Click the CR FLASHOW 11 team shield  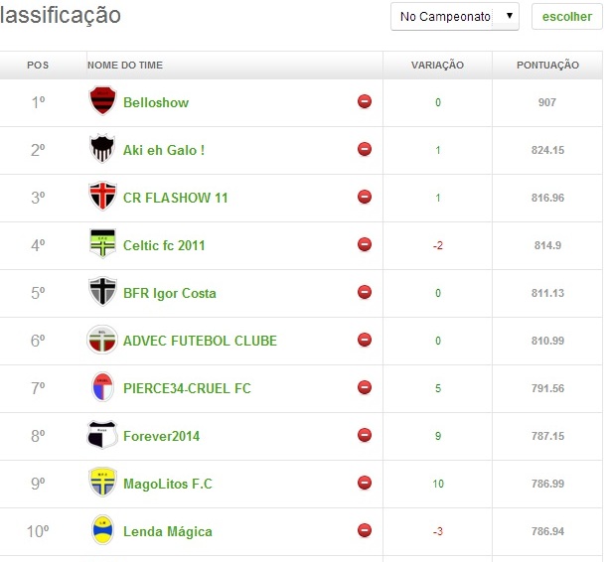(x=102, y=197)
